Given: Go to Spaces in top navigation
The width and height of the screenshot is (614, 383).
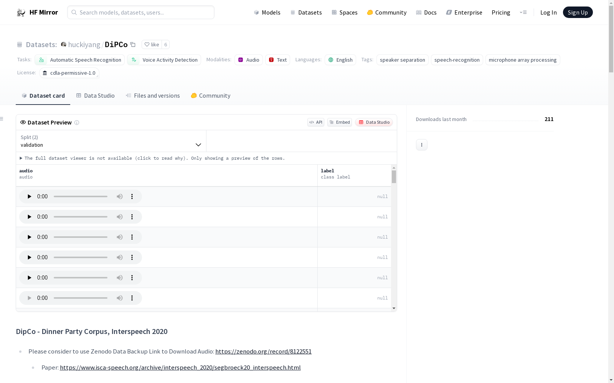Looking at the screenshot, I should 345,13.
